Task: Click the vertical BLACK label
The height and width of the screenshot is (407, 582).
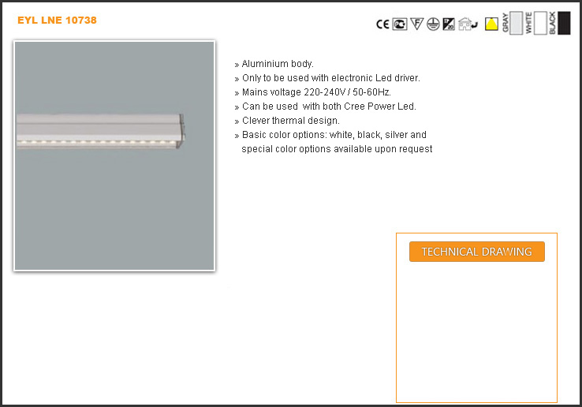Action: point(552,23)
